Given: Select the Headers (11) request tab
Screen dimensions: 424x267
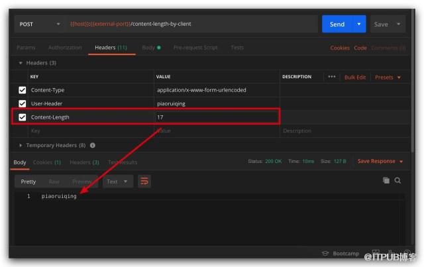Looking at the screenshot, I should click(x=111, y=48).
